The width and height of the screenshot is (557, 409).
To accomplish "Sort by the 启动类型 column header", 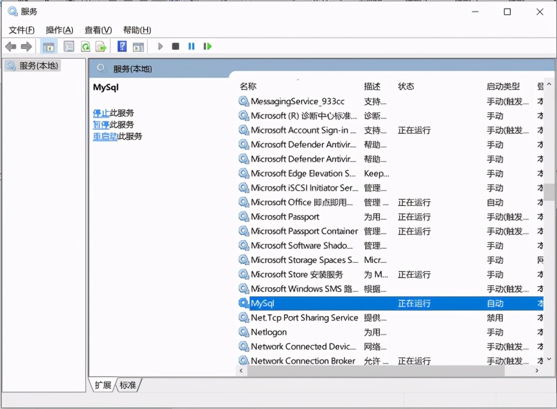I will pyautogui.click(x=503, y=86).
